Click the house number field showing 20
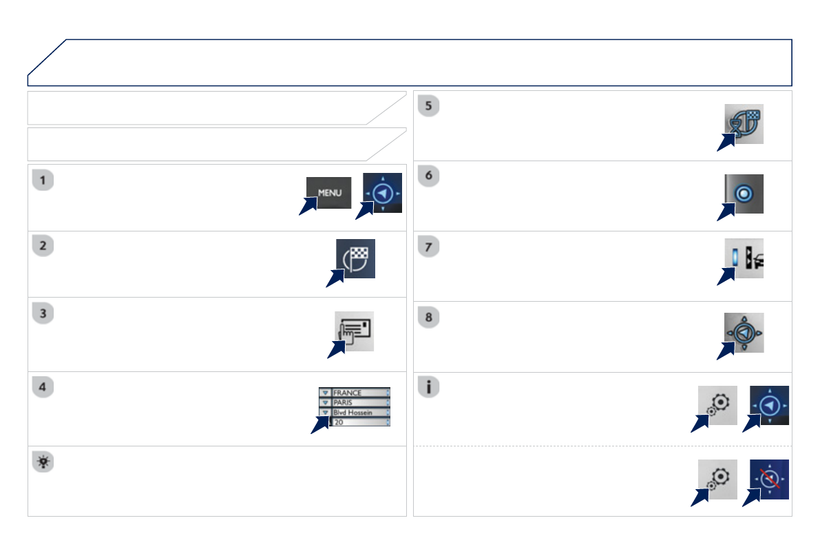Viewport: 820px width, 547px height. point(359,422)
